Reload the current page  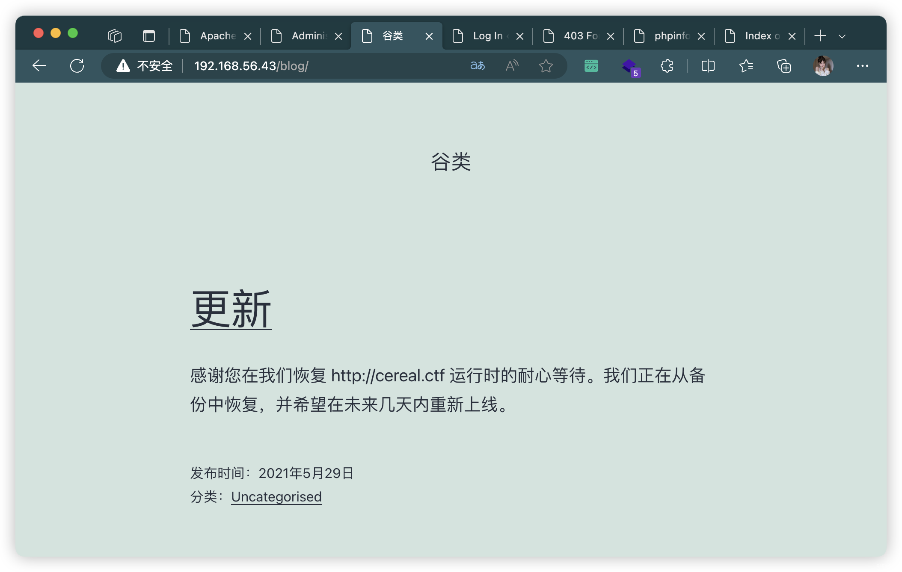77,66
